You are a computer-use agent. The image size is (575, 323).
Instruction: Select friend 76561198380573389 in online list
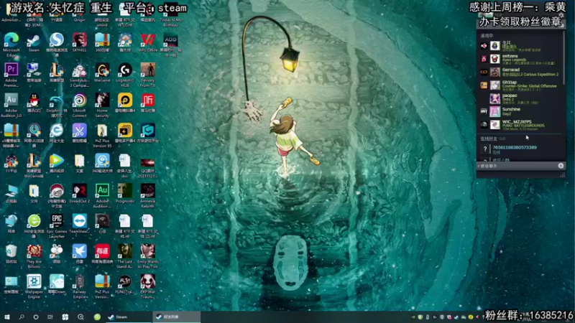[520, 149]
